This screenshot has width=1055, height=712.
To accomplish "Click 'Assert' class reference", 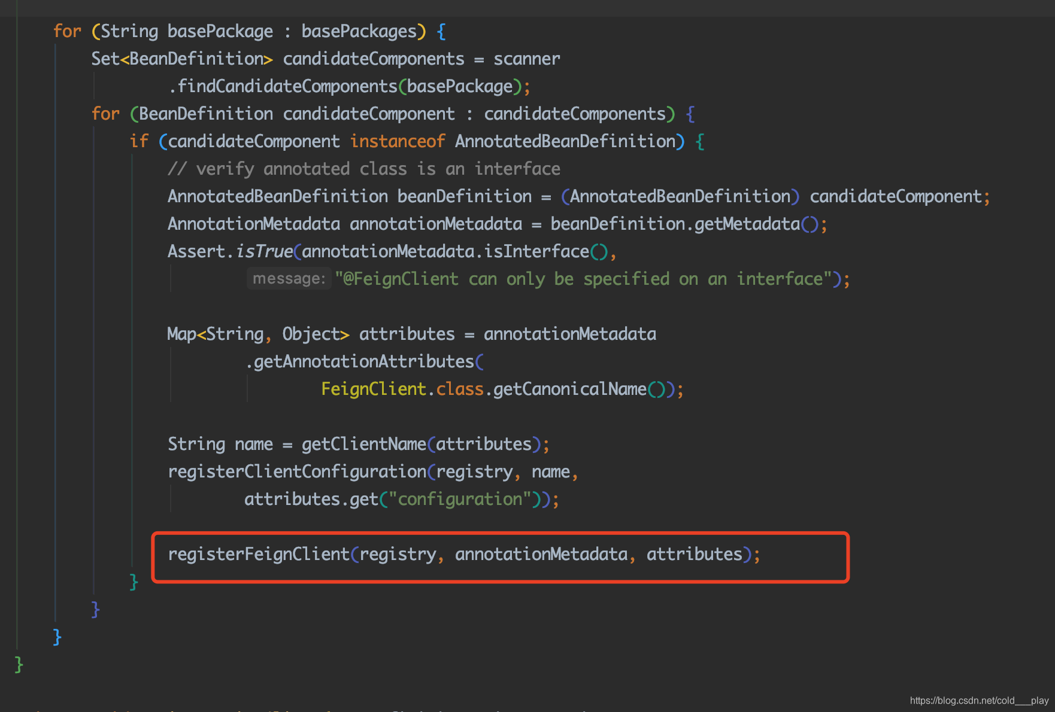I will point(196,251).
